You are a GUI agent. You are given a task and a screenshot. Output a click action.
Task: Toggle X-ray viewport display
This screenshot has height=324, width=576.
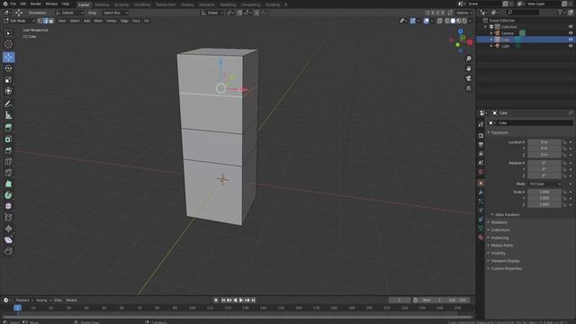tap(440, 21)
